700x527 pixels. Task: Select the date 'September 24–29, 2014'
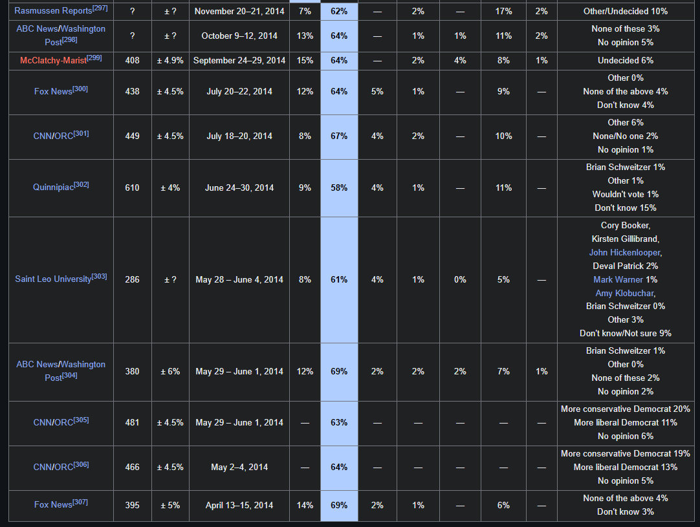point(239,60)
